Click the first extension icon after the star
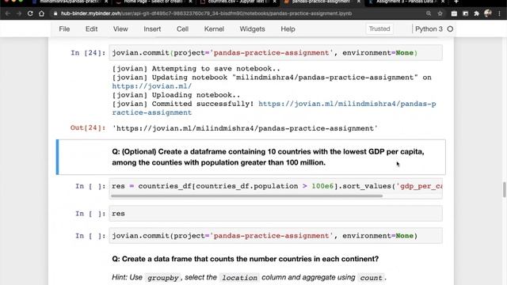The height and width of the screenshot is (285, 507). 454,13
